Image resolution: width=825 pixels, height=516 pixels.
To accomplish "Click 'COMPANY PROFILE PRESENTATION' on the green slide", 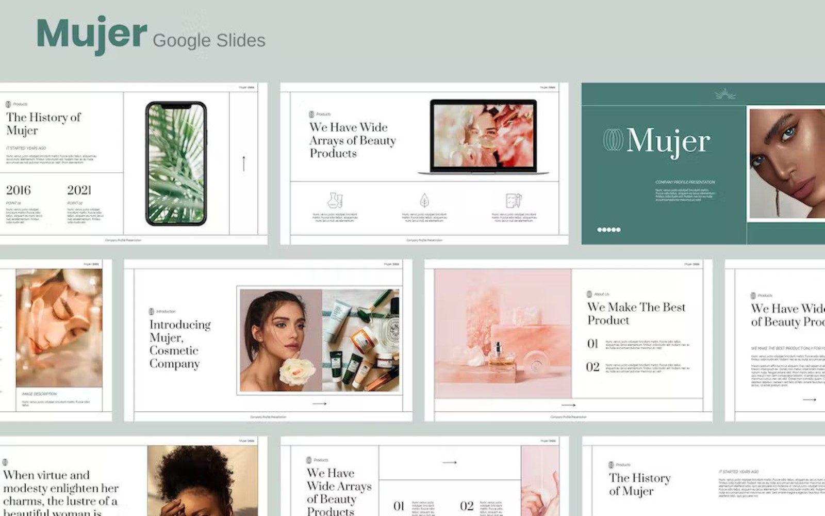I will [685, 182].
